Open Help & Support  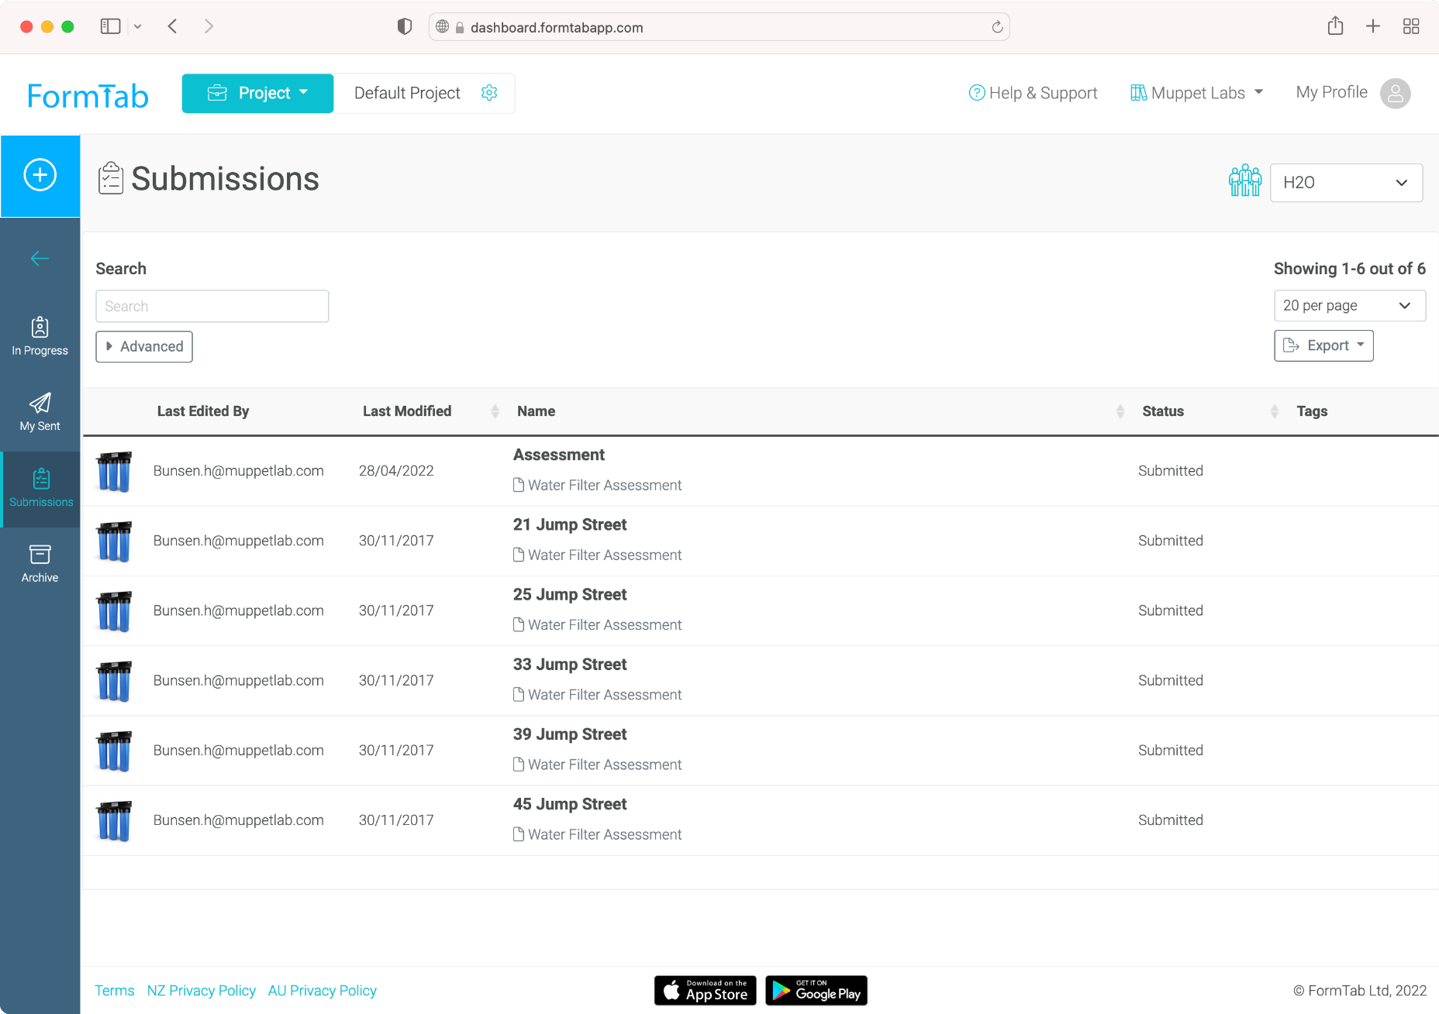coord(1033,93)
